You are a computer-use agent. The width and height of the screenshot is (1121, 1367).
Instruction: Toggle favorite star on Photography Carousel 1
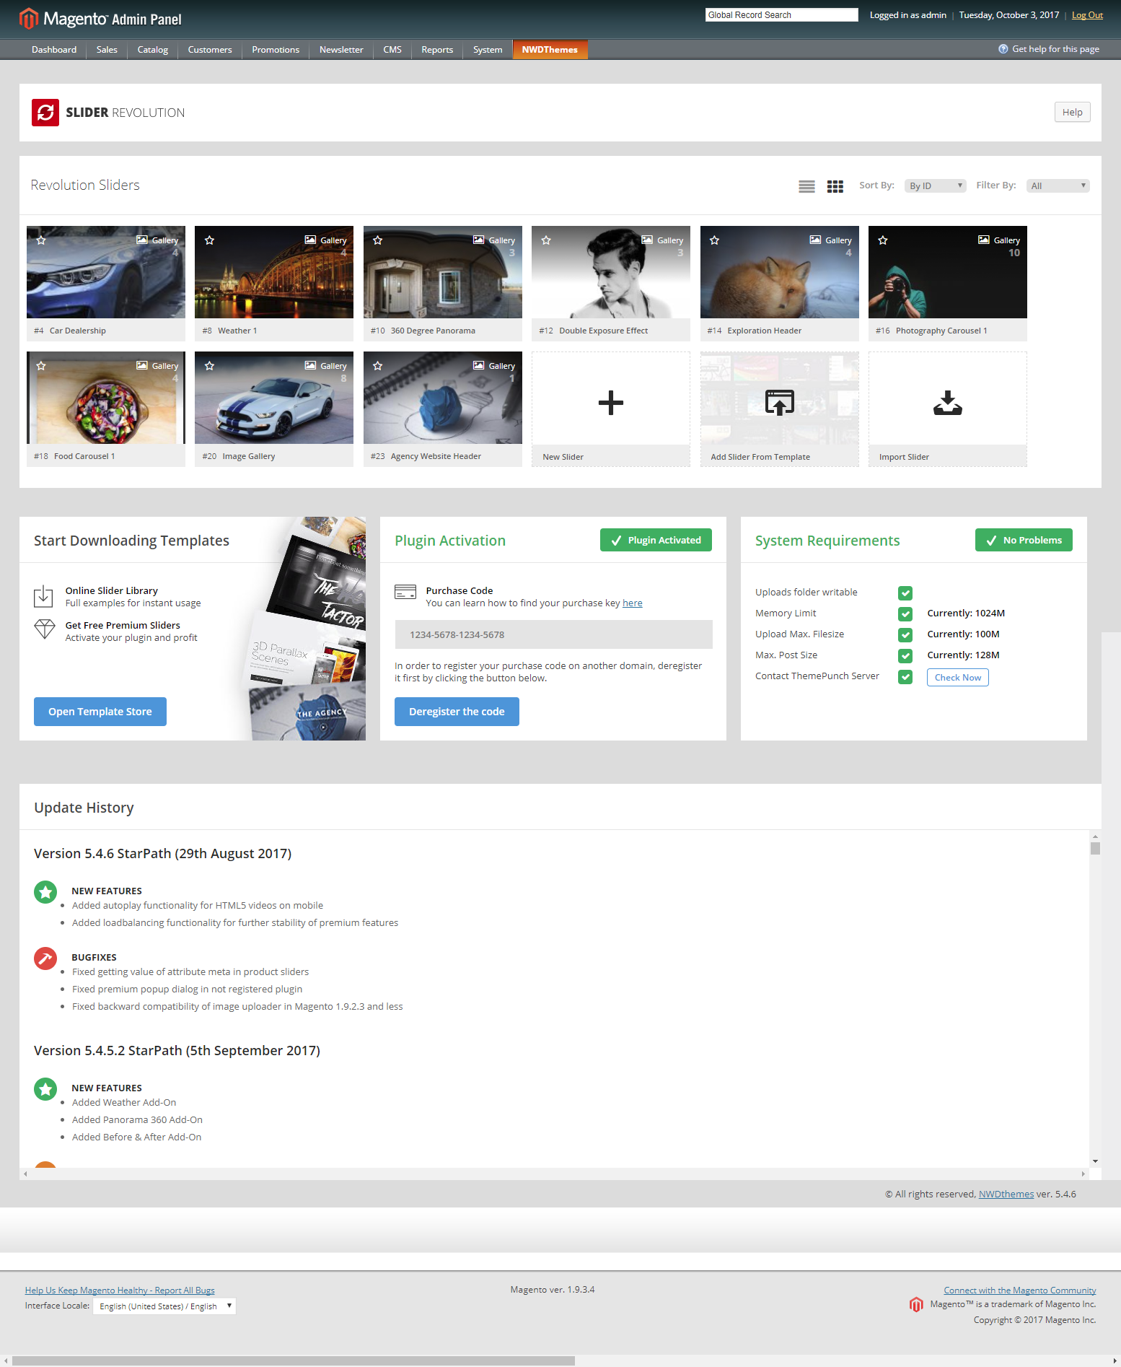pyautogui.click(x=883, y=240)
